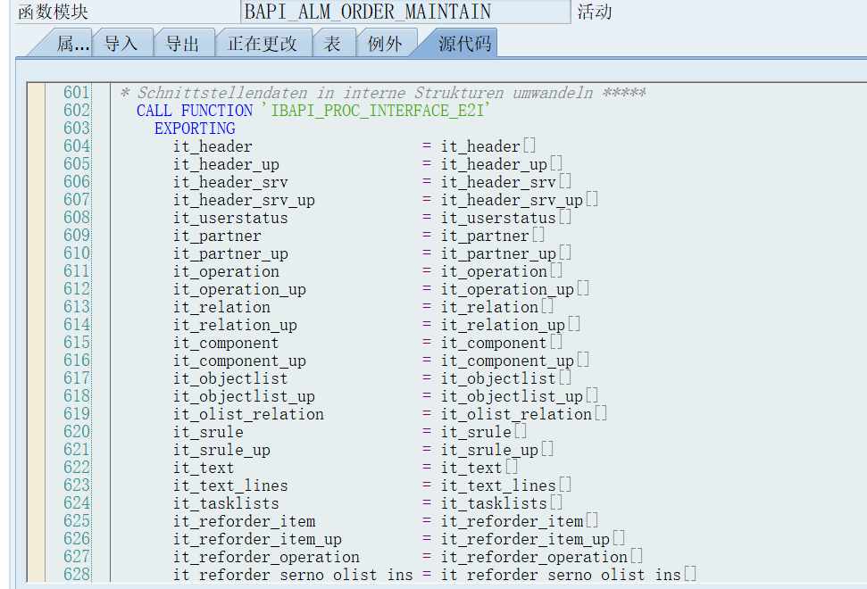
Task: Switch to the 导入 tab
Action: 121,43
